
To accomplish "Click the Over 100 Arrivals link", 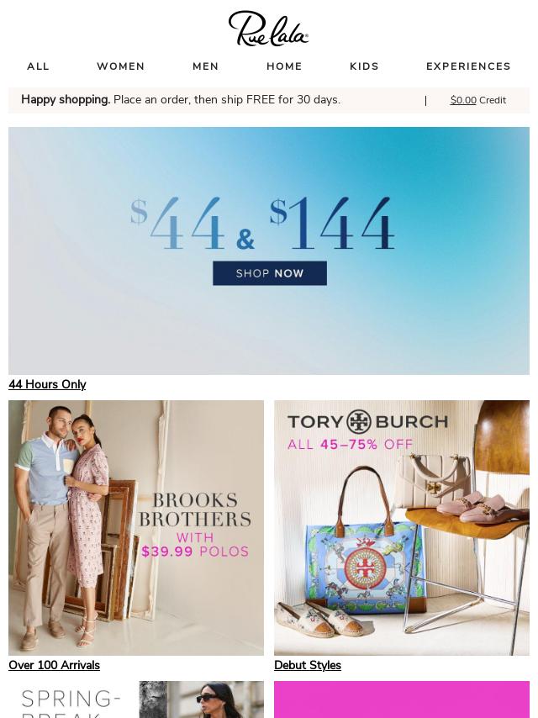I will click(54, 665).
